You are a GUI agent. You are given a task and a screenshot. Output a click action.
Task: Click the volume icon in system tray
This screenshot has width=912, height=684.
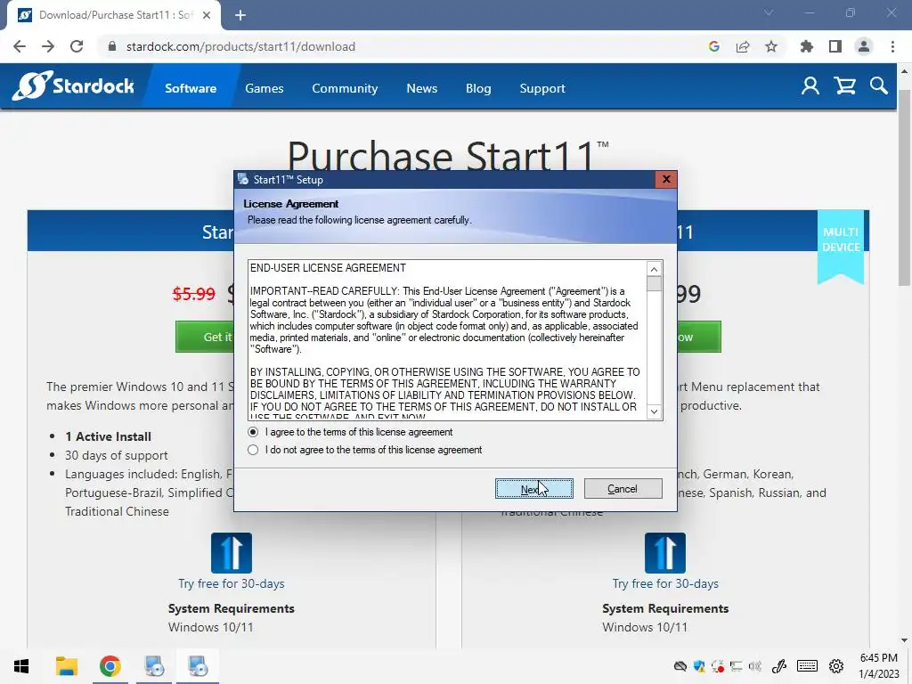[x=755, y=666]
